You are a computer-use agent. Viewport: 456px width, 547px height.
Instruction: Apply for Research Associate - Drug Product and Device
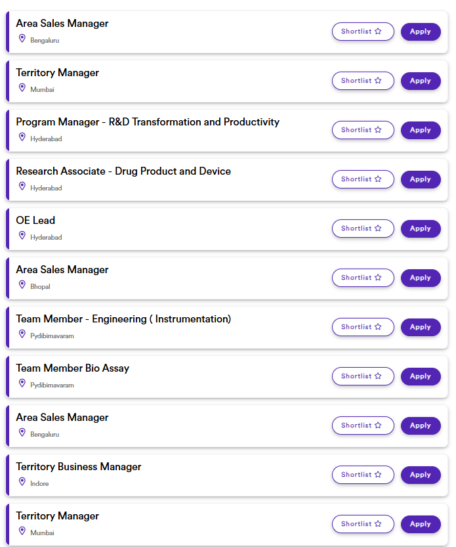pos(421,179)
